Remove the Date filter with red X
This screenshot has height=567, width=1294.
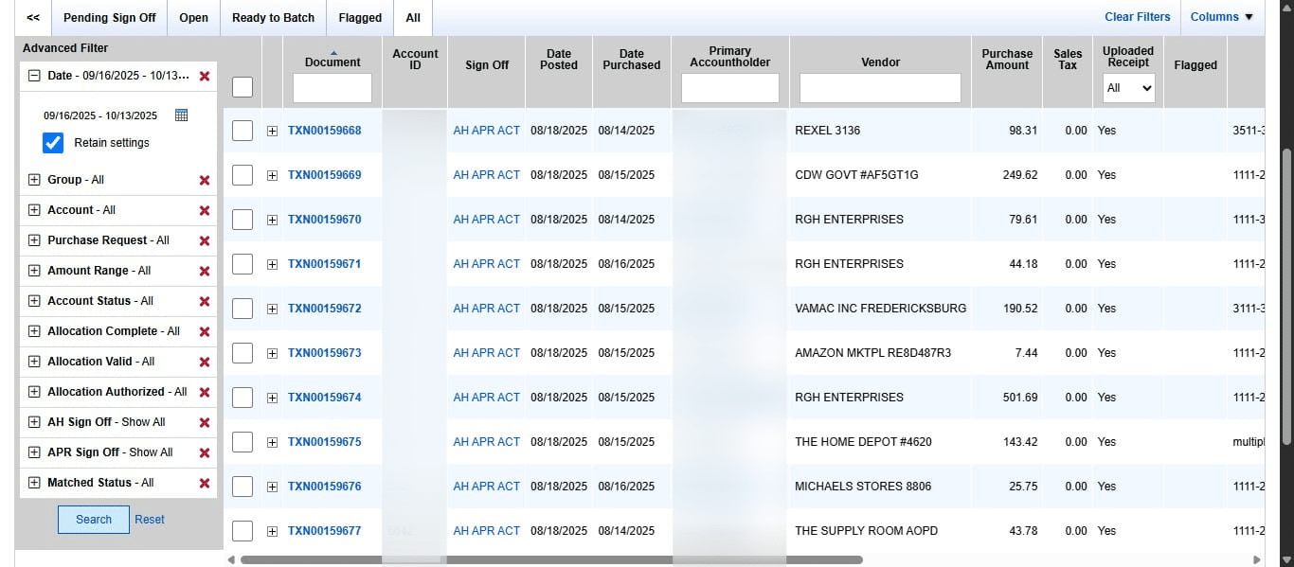click(x=205, y=76)
